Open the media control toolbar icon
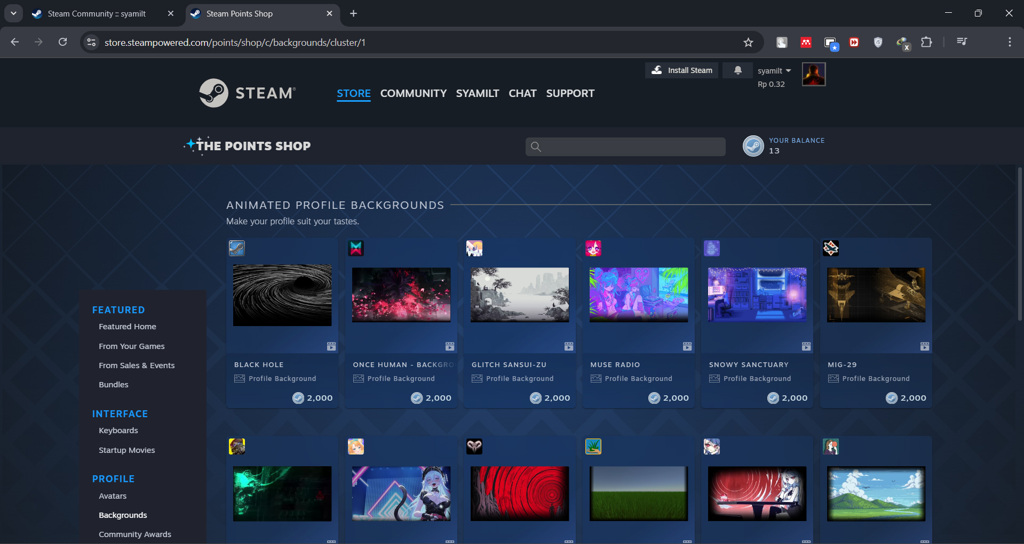The image size is (1024, 544). pos(962,42)
